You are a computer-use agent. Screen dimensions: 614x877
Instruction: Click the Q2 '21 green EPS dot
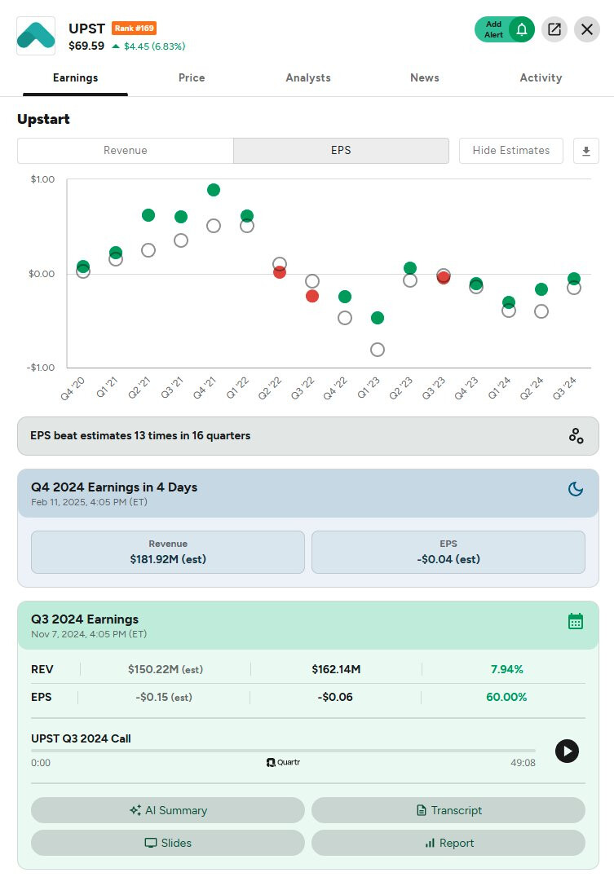148,215
